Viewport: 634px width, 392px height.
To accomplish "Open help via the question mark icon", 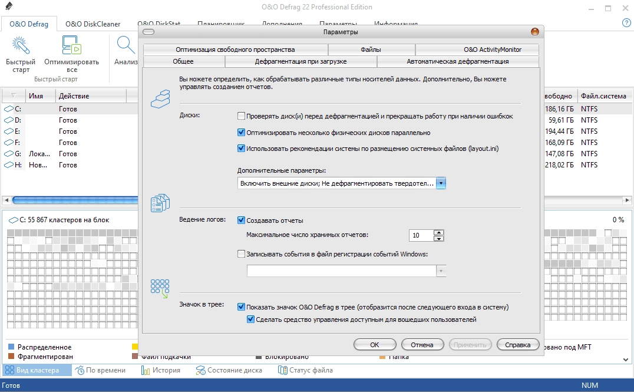I will (626, 23).
